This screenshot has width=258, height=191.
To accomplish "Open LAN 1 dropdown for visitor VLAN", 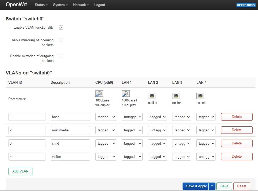I will pyautogui.click(x=132, y=157).
